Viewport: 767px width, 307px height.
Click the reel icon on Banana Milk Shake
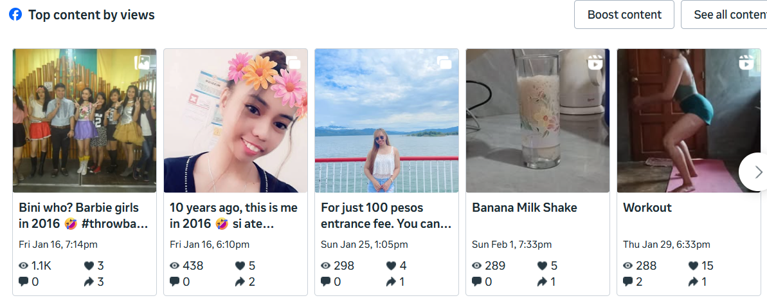[x=595, y=62]
